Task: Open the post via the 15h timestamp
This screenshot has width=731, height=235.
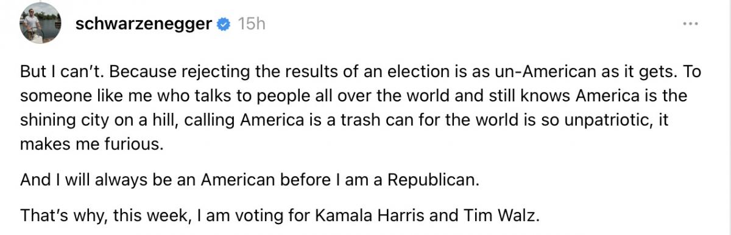Action: tap(252, 25)
